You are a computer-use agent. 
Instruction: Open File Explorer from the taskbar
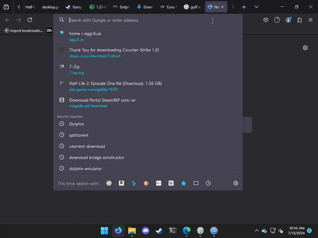132,231
